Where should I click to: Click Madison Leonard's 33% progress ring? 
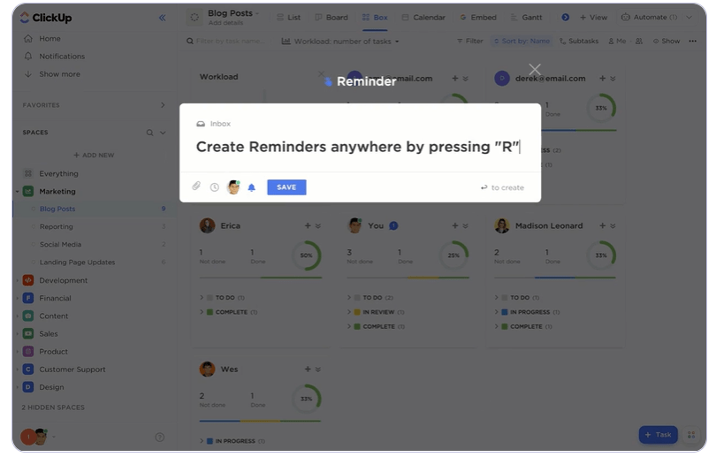(x=601, y=255)
